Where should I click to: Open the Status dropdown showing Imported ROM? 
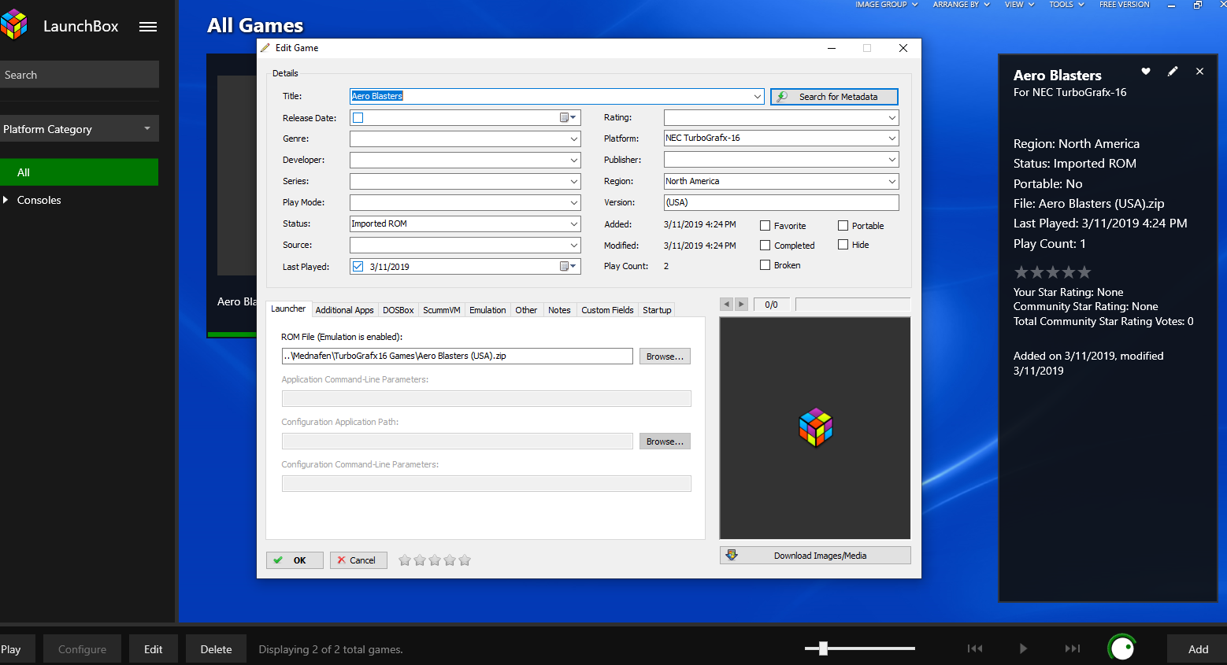pos(573,224)
